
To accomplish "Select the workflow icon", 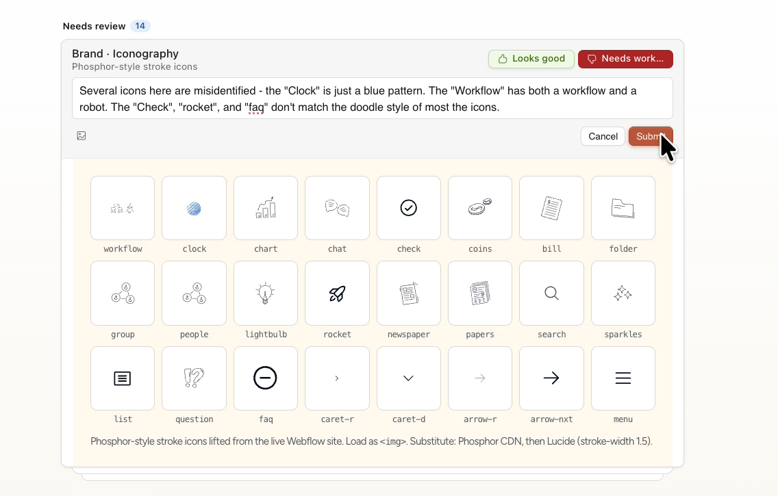I will [123, 208].
